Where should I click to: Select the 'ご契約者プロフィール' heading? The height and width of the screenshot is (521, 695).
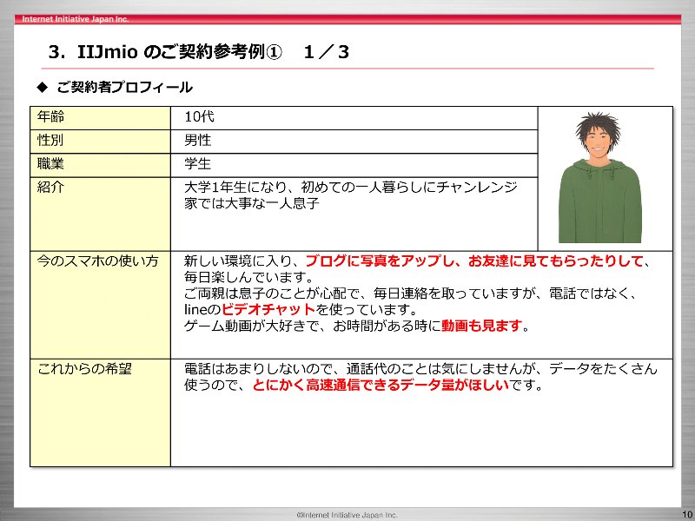coord(124,88)
